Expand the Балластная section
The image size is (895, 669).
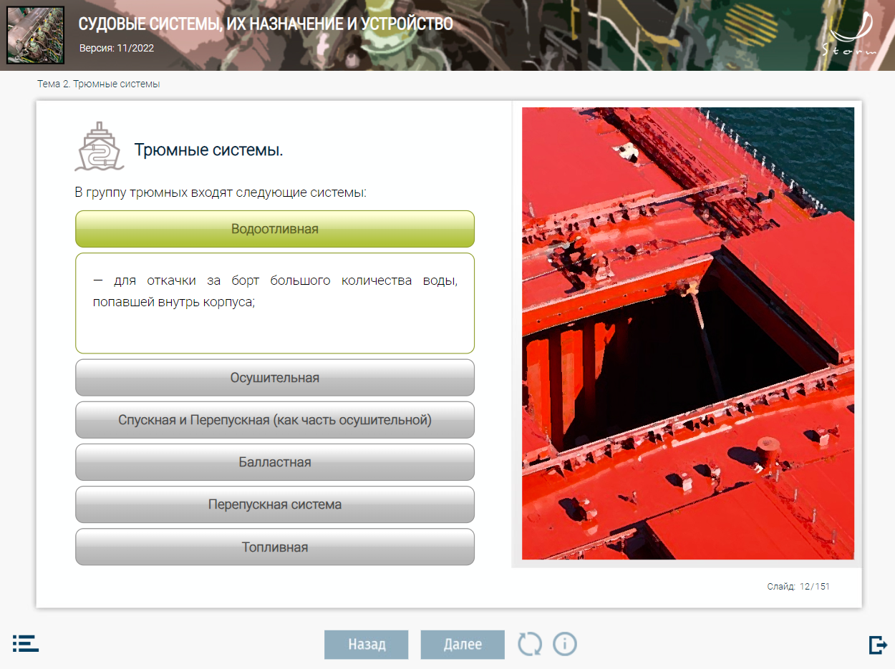275,462
